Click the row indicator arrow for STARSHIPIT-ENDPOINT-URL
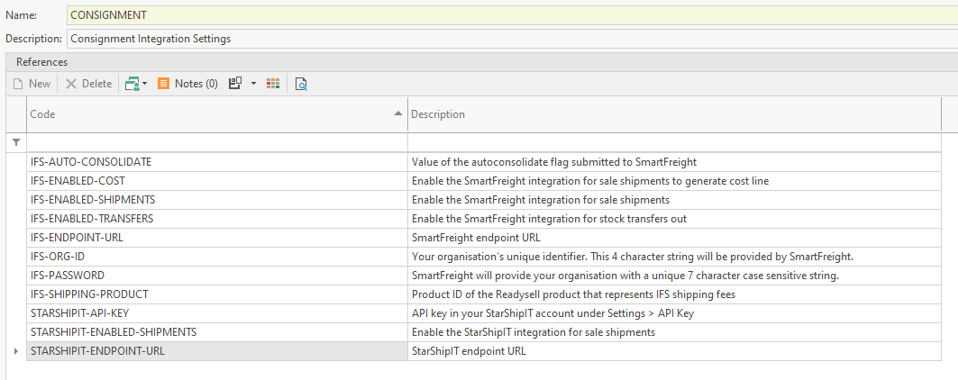The width and height of the screenshot is (958, 380). point(15,351)
